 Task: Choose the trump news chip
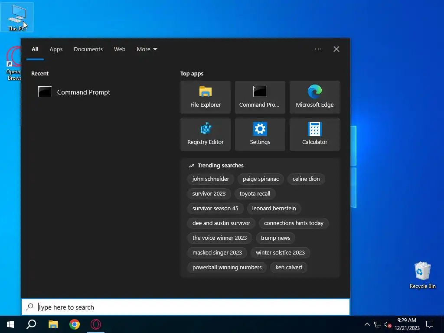(x=275, y=238)
